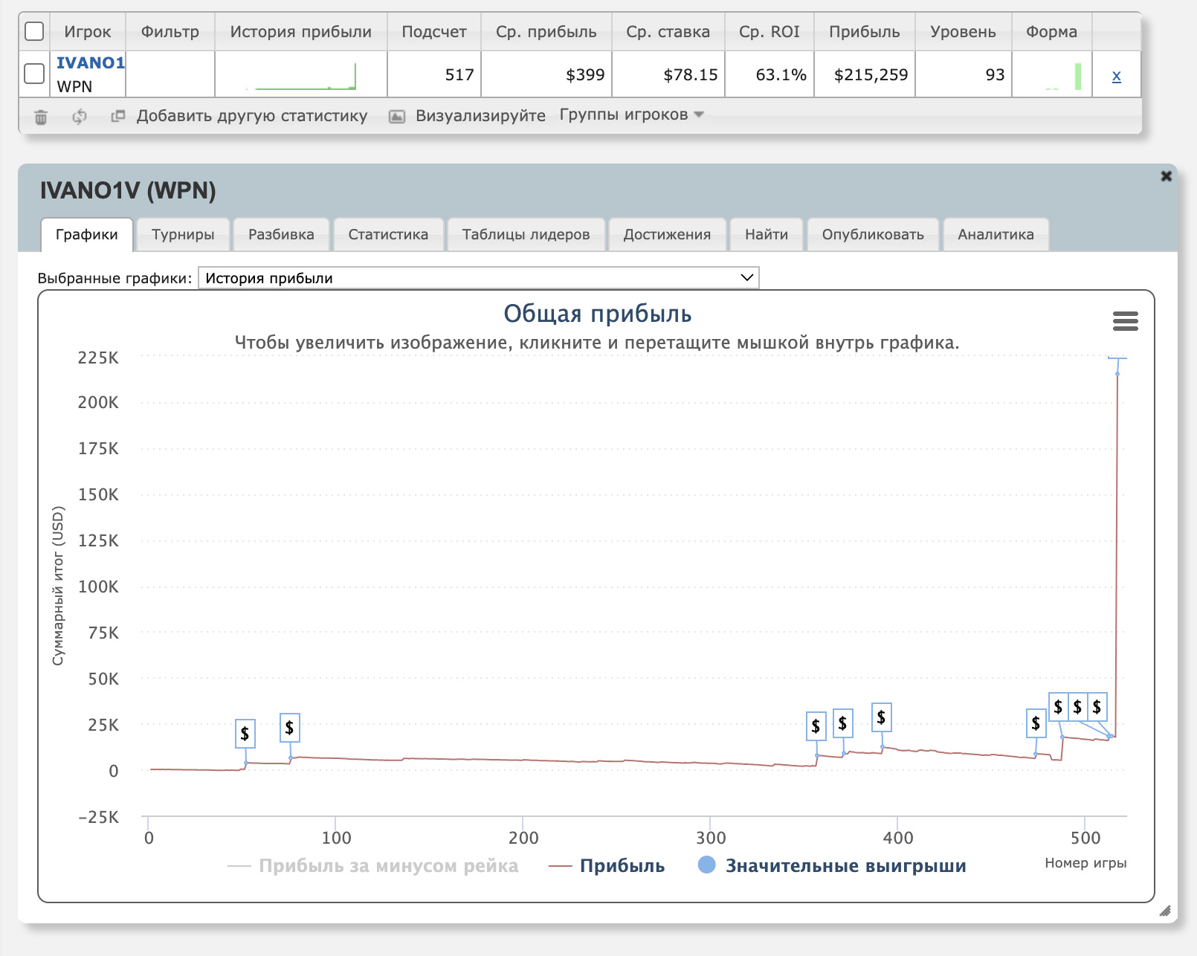Open the chart hamburger menu
Viewport: 1197px width, 956px height.
[x=1125, y=321]
